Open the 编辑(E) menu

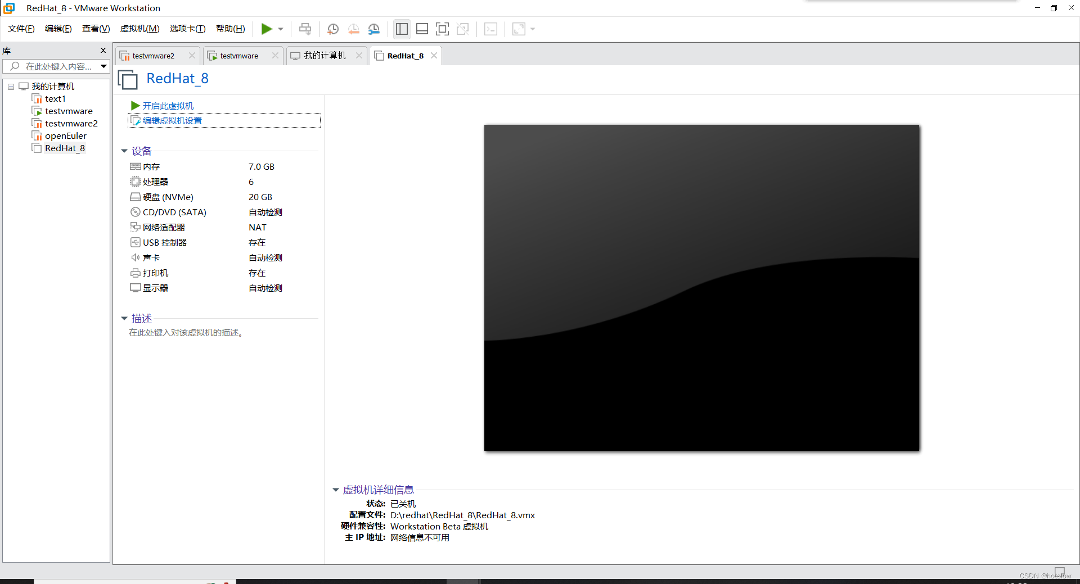pos(58,29)
